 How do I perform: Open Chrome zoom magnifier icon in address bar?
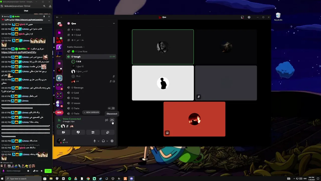44,6
